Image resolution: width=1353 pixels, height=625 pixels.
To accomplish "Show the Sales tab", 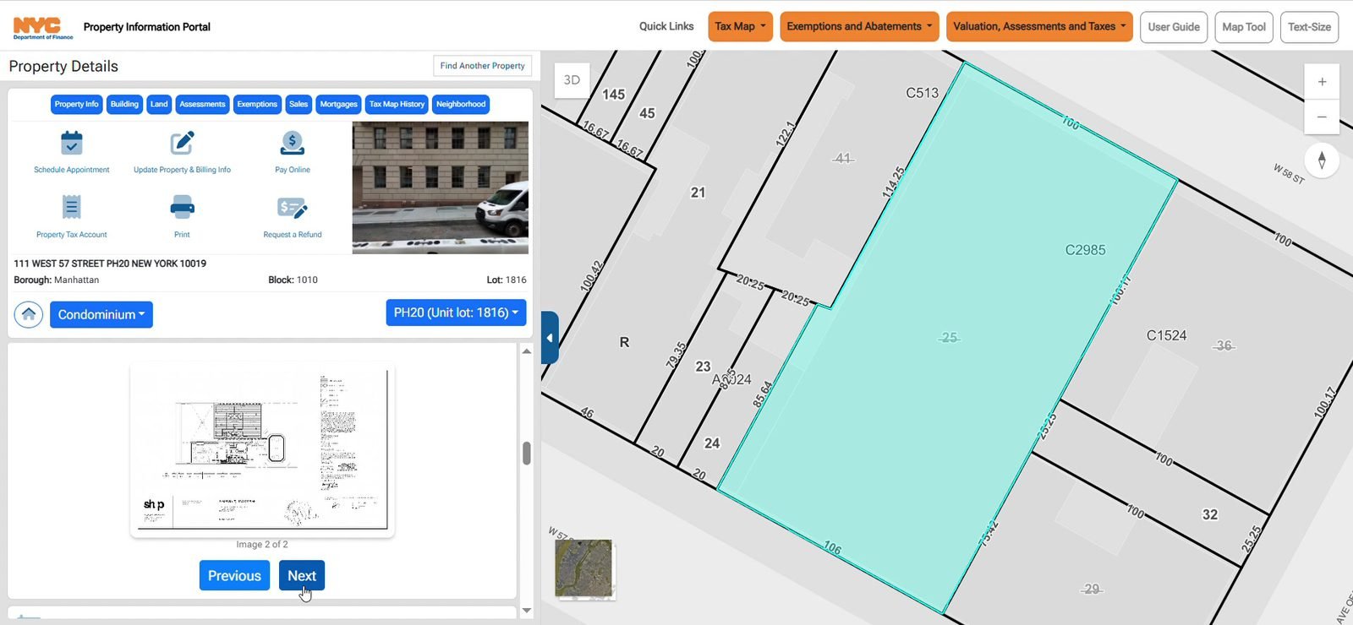I will click(x=299, y=104).
